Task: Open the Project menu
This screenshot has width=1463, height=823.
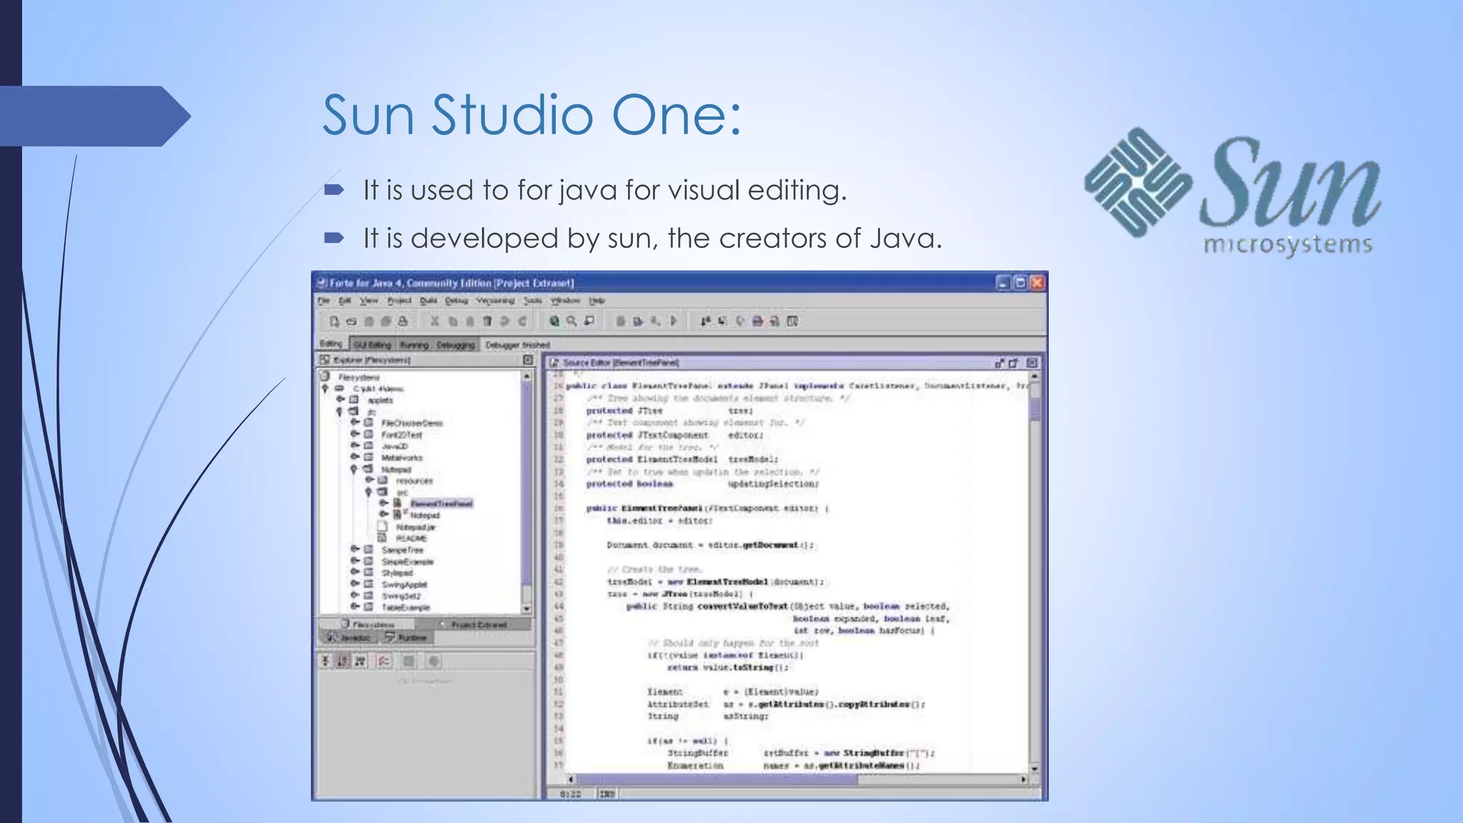Action: coord(399,301)
